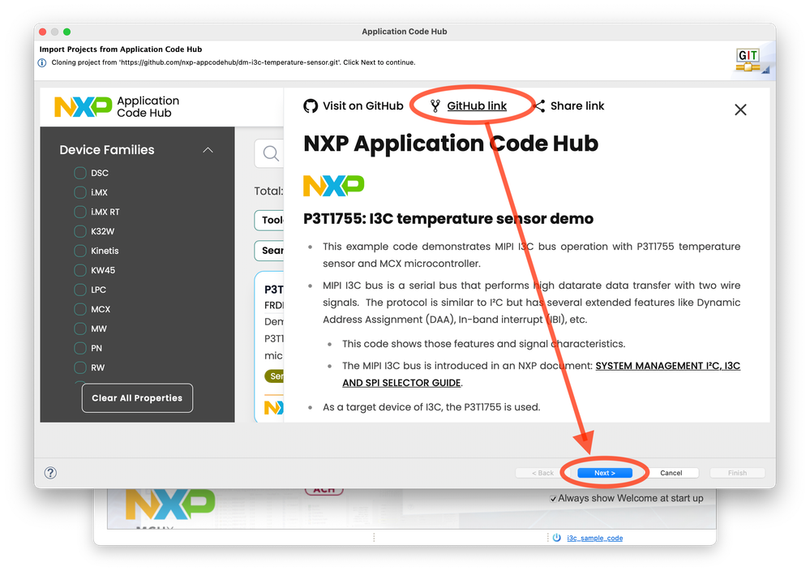Check the i.MX RT device family

(80, 212)
